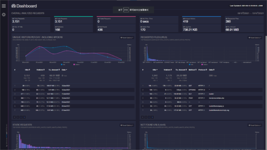Click the Dashboard gauge icon
The image size is (267, 150).
pyautogui.click(x=14, y=6)
